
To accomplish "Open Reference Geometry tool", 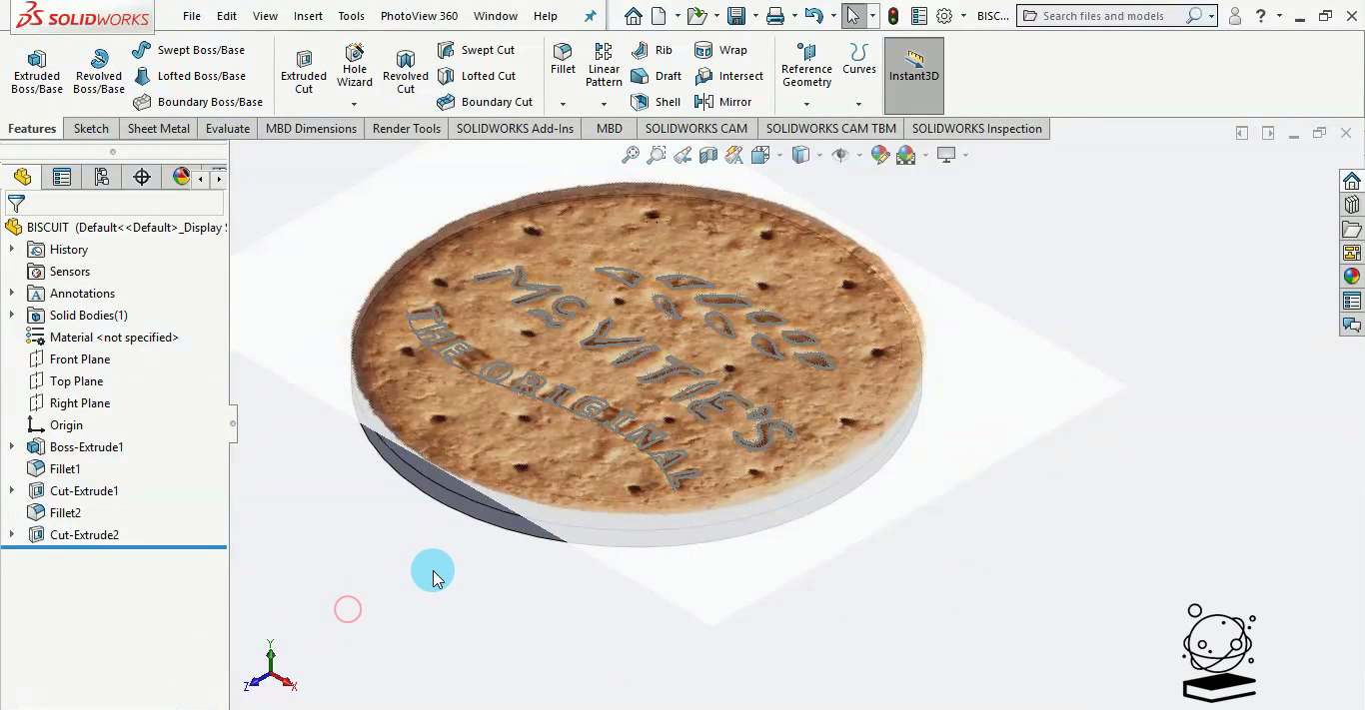I will [806, 66].
